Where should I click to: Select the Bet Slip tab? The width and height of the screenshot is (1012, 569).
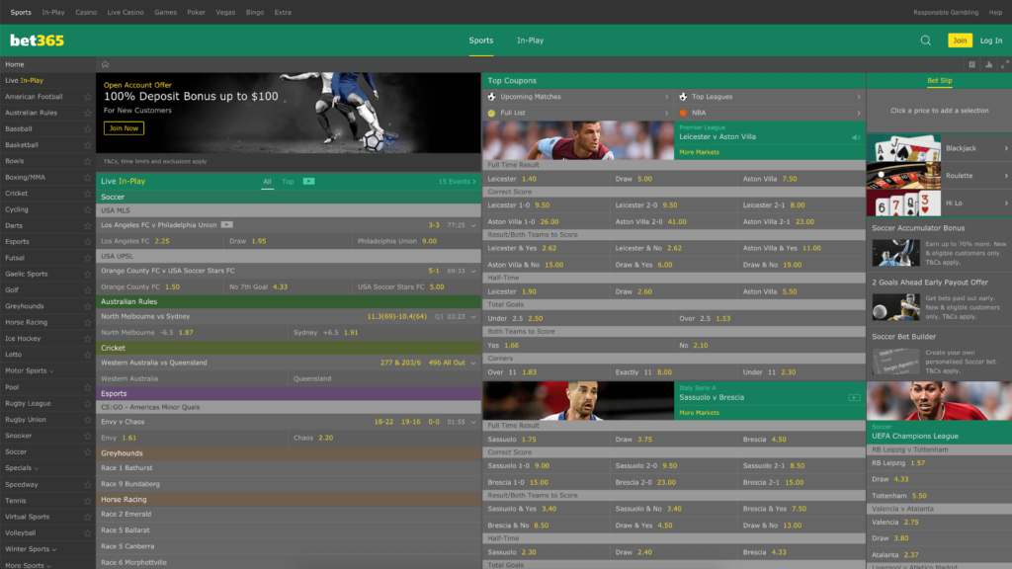point(939,81)
